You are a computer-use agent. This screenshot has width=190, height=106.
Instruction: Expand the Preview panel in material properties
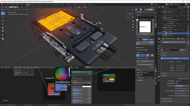[x=164, y=53]
